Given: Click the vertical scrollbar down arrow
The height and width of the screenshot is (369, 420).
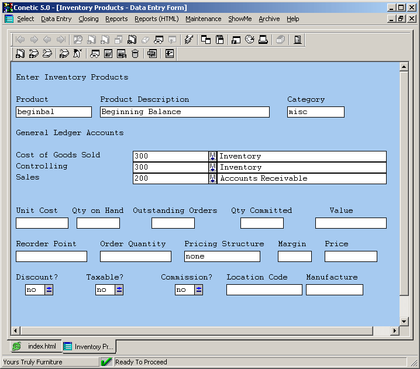Looking at the screenshot, I should point(404,321).
